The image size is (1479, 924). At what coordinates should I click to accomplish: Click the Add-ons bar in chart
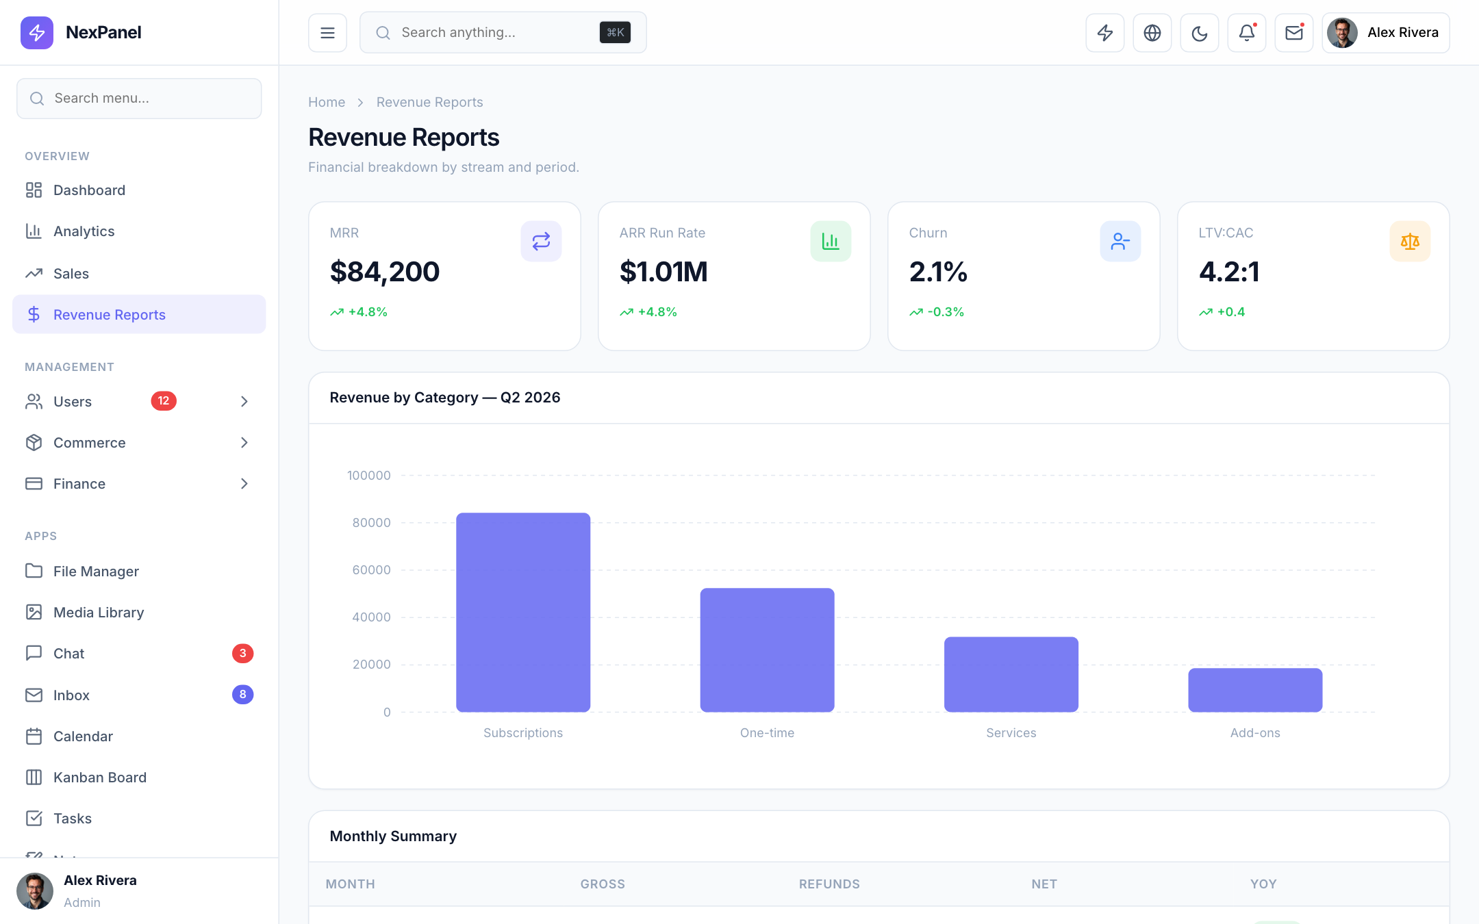coord(1255,690)
